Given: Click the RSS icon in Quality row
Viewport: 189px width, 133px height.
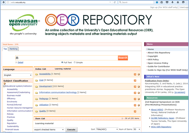Looking at the screenshot, I should tap(135, 111).
